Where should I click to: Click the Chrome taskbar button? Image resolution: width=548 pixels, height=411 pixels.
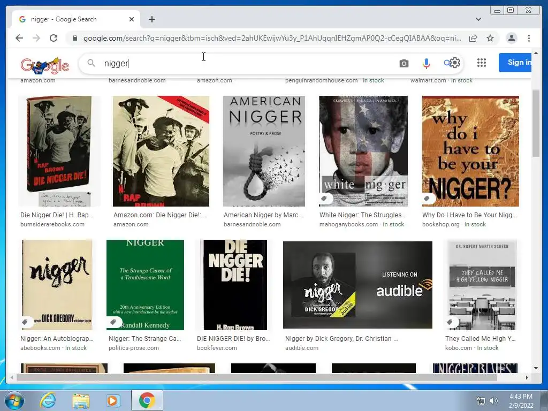coord(147,400)
